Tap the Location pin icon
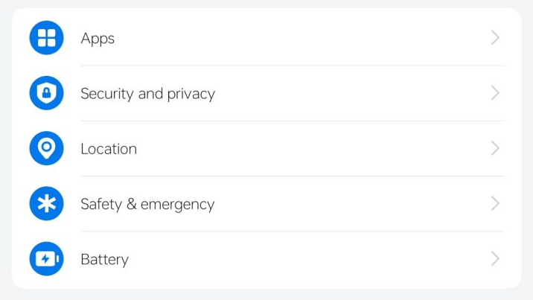This screenshot has height=300, width=533. [46, 148]
